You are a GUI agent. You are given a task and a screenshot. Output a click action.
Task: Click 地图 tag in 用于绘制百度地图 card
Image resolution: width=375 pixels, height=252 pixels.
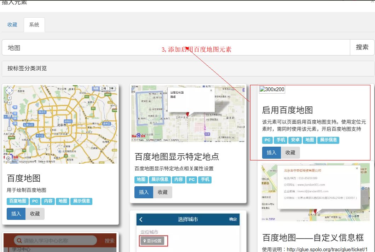(x=63, y=201)
